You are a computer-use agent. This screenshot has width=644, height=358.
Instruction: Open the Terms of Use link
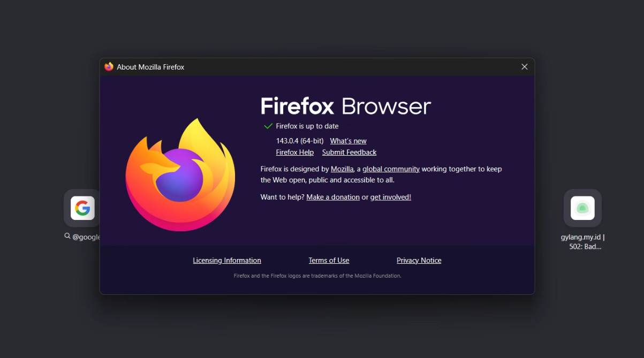pos(329,261)
